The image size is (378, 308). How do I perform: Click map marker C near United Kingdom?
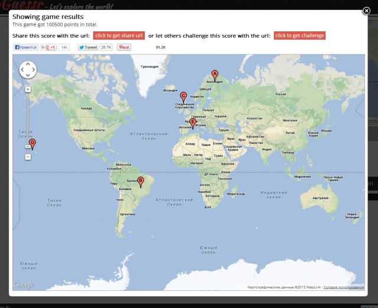pyautogui.click(x=184, y=97)
